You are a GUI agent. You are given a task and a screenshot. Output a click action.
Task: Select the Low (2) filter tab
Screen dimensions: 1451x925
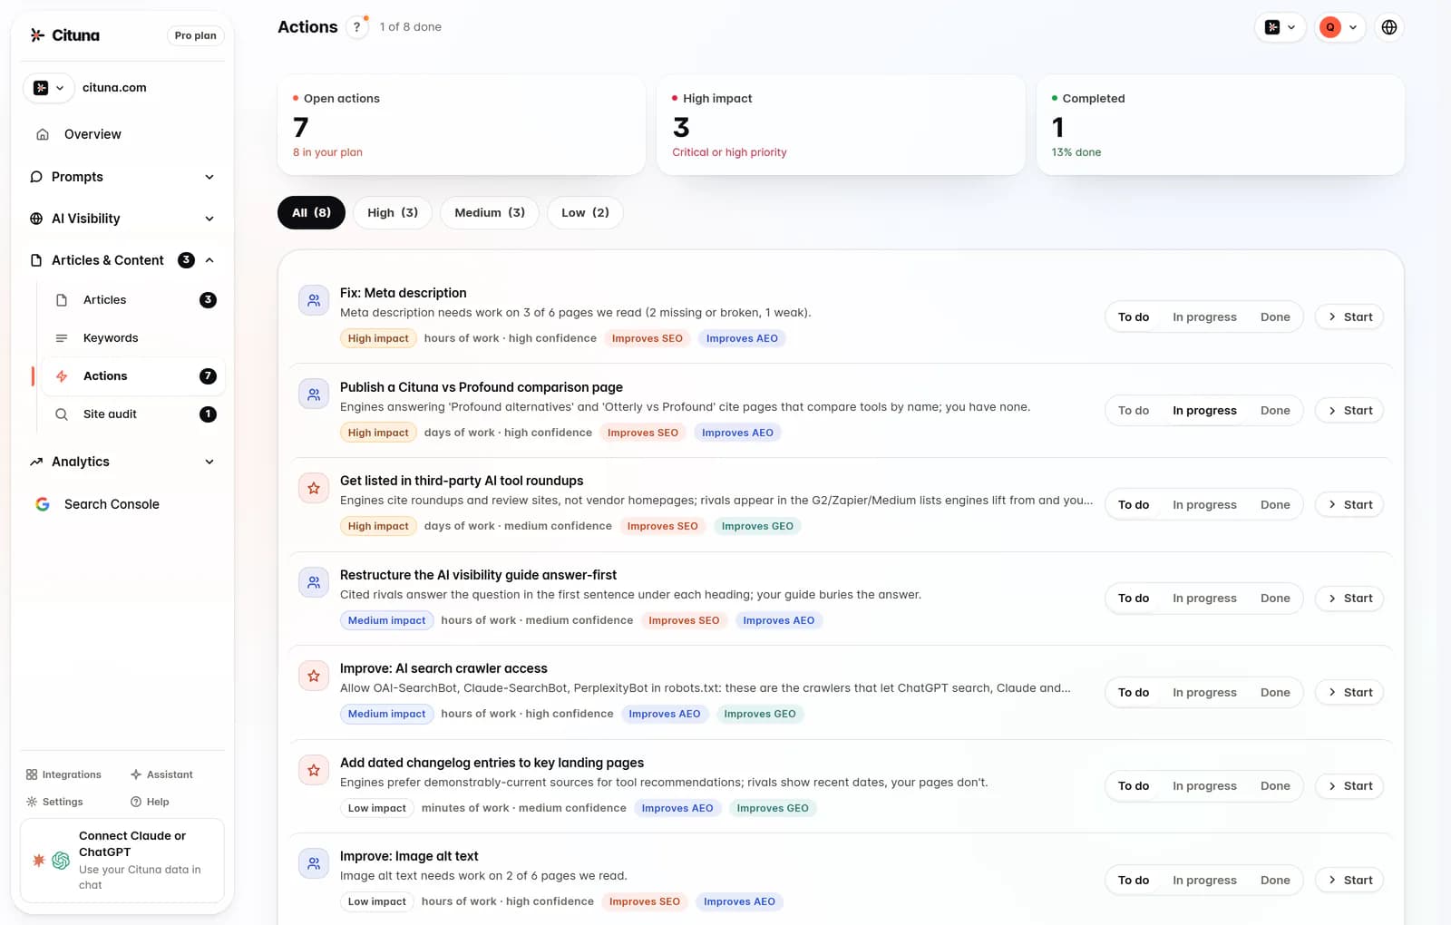point(585,213)
